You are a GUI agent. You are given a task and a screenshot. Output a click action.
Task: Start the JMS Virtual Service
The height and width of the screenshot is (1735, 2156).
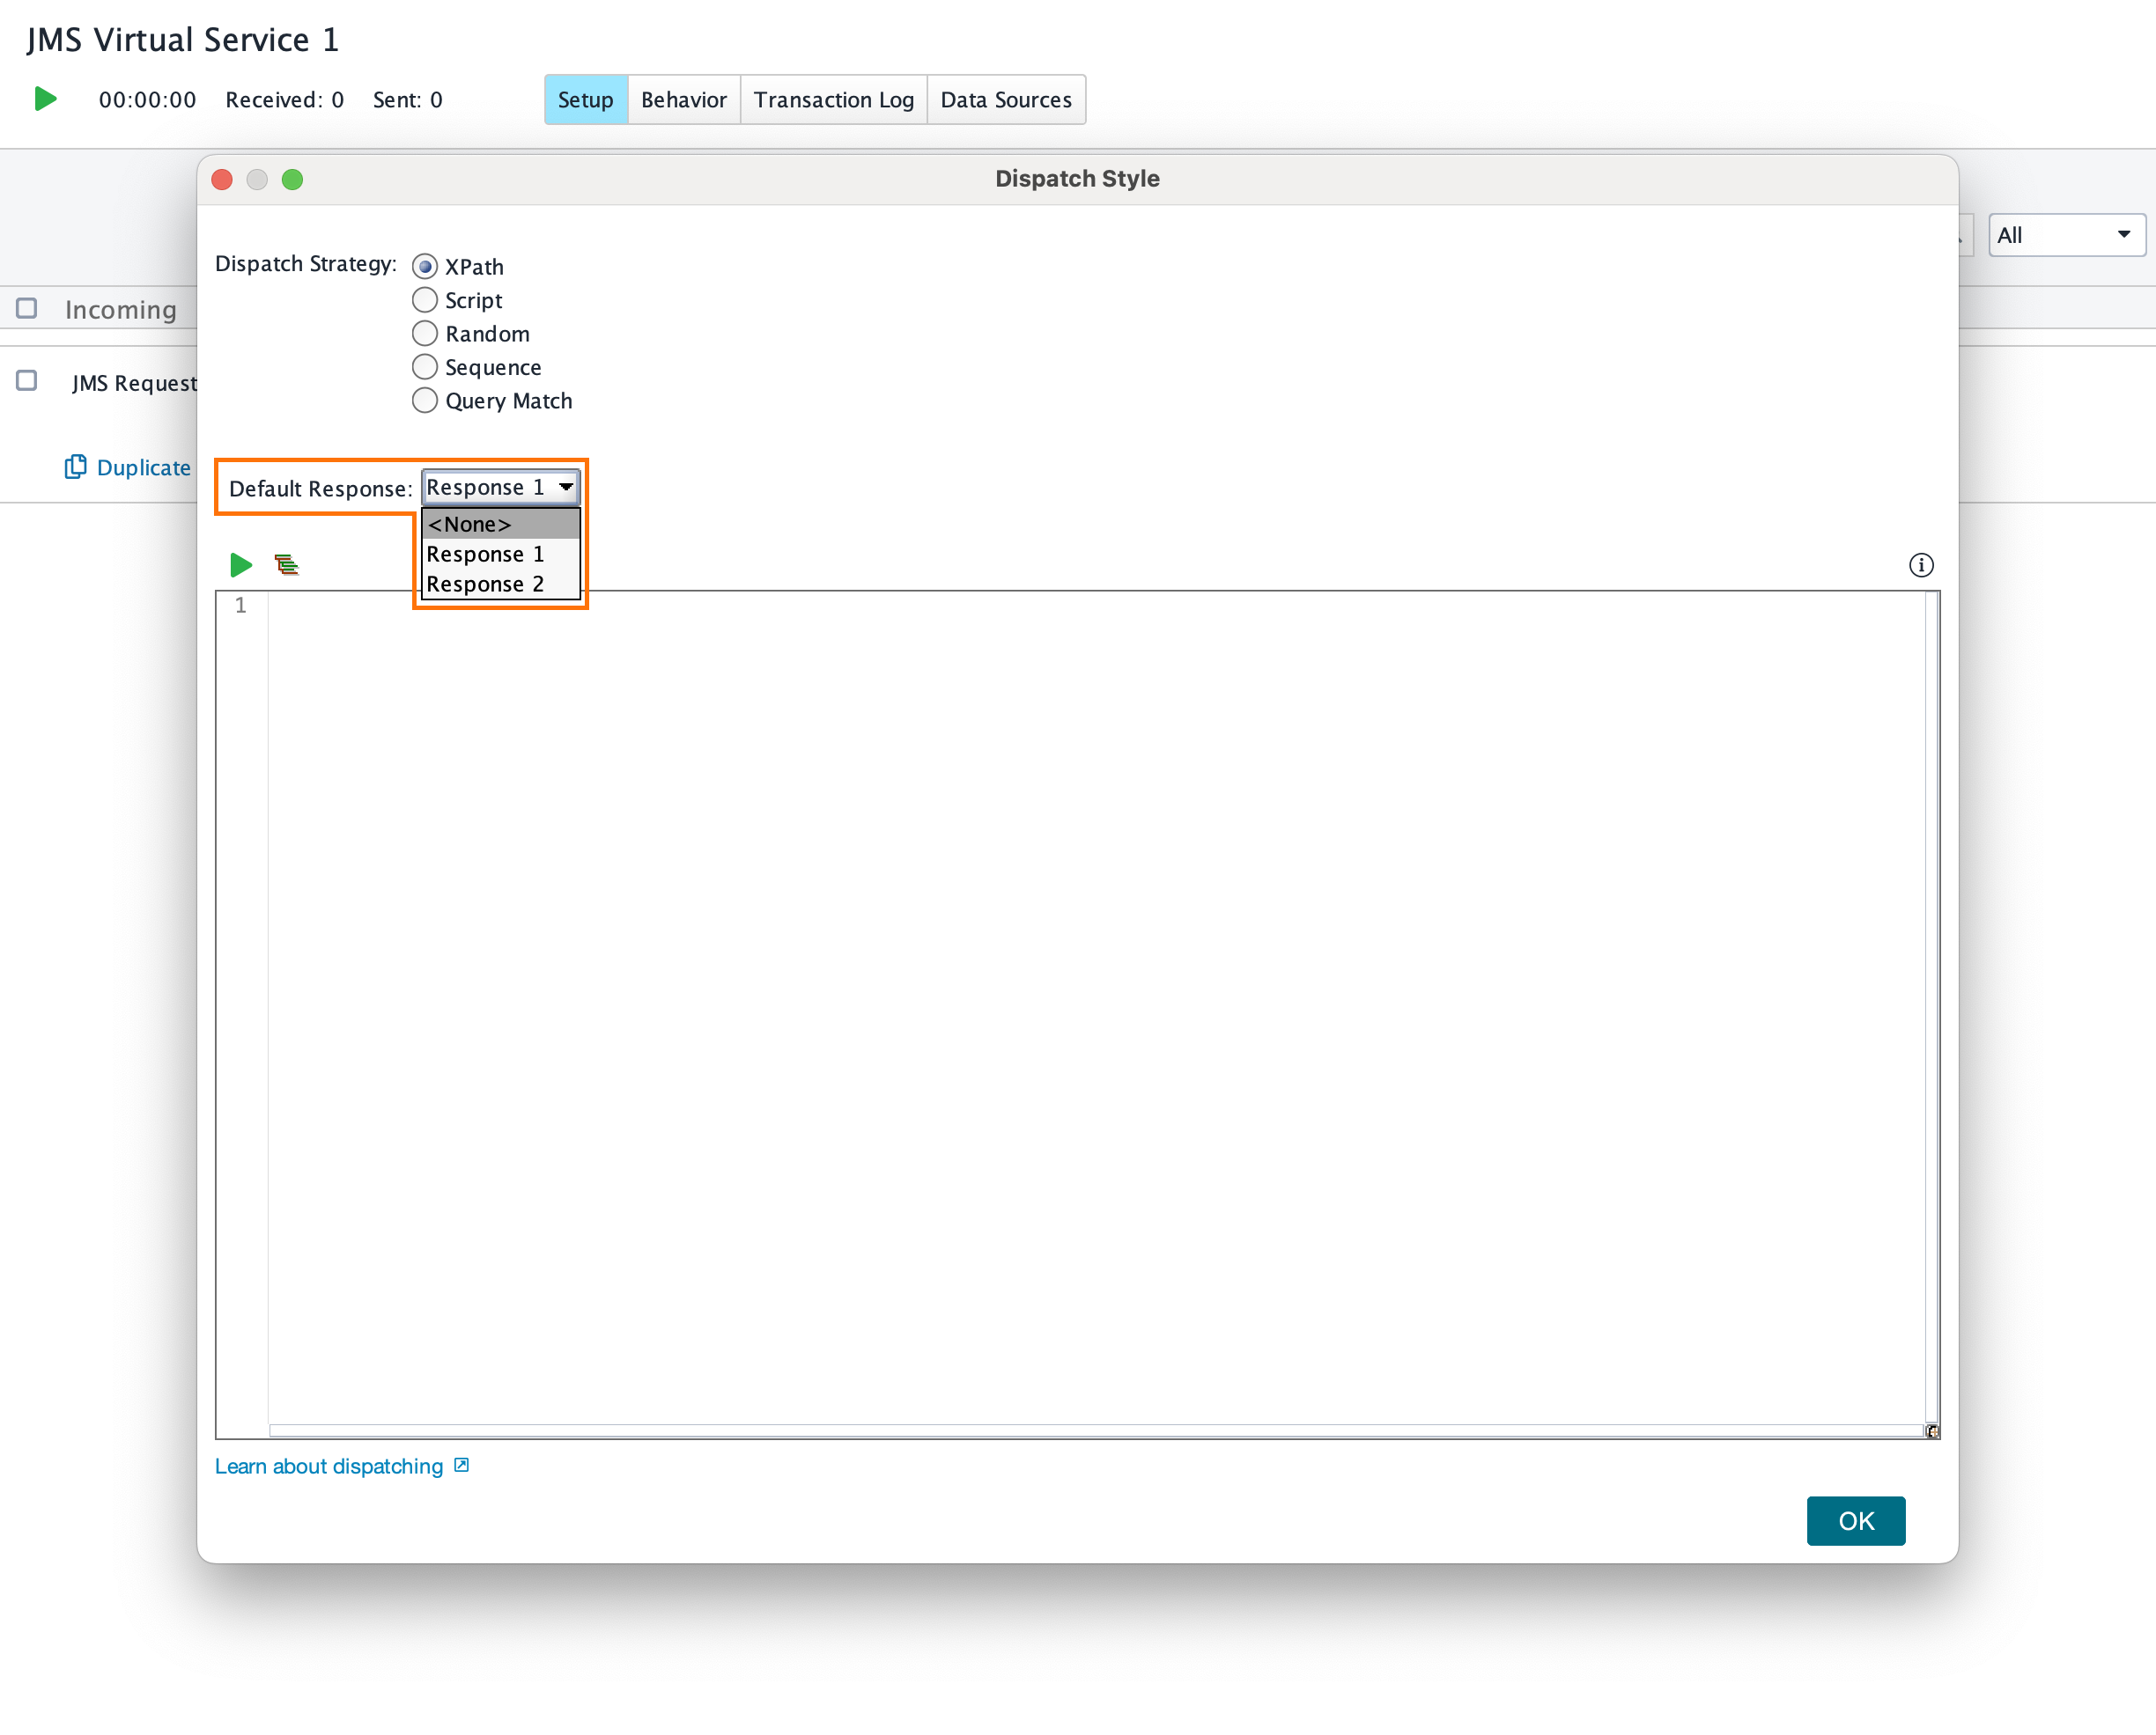(44, 99)
